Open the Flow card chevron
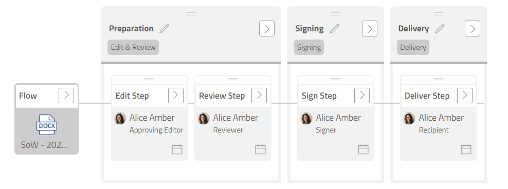 tap(66, 96)
